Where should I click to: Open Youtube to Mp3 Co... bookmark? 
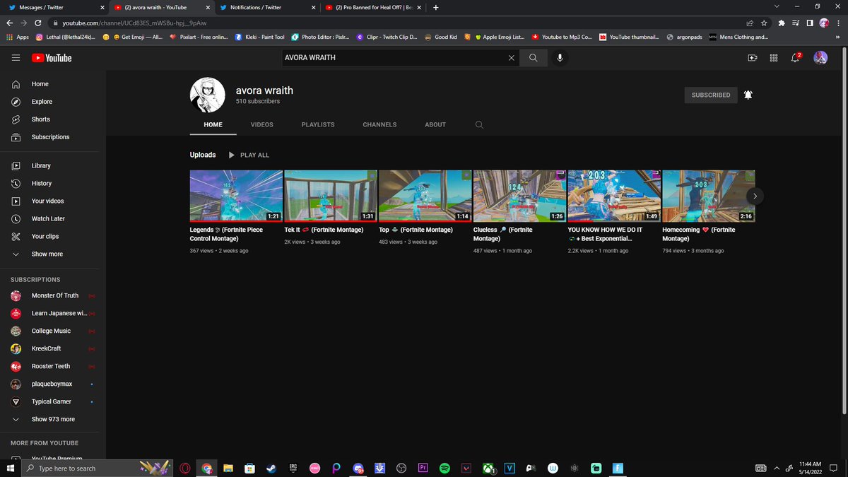pos(562,37)
